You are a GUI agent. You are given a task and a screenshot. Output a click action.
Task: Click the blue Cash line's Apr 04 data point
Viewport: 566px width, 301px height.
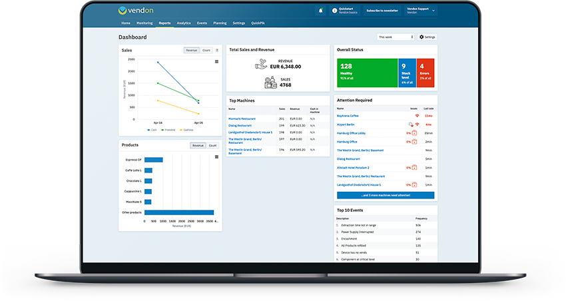coord(158,63)
